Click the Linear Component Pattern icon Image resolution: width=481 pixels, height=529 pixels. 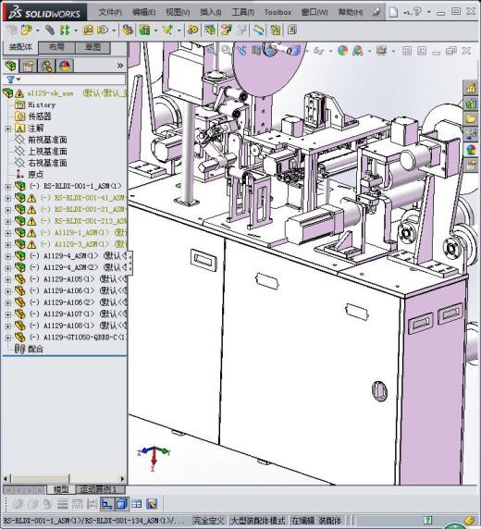click(65, 30)
